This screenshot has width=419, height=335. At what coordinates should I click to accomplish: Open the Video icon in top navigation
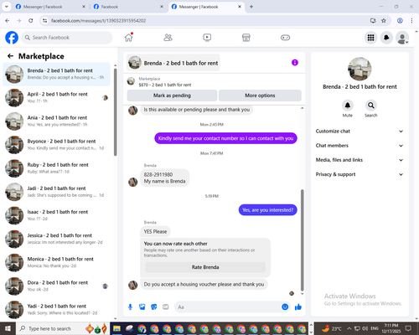[207, 38]
